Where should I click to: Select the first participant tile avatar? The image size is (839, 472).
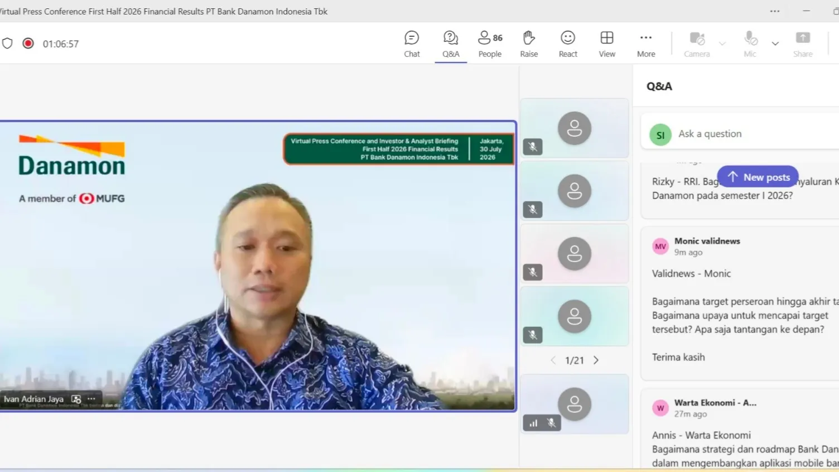(x=575, y=128)
